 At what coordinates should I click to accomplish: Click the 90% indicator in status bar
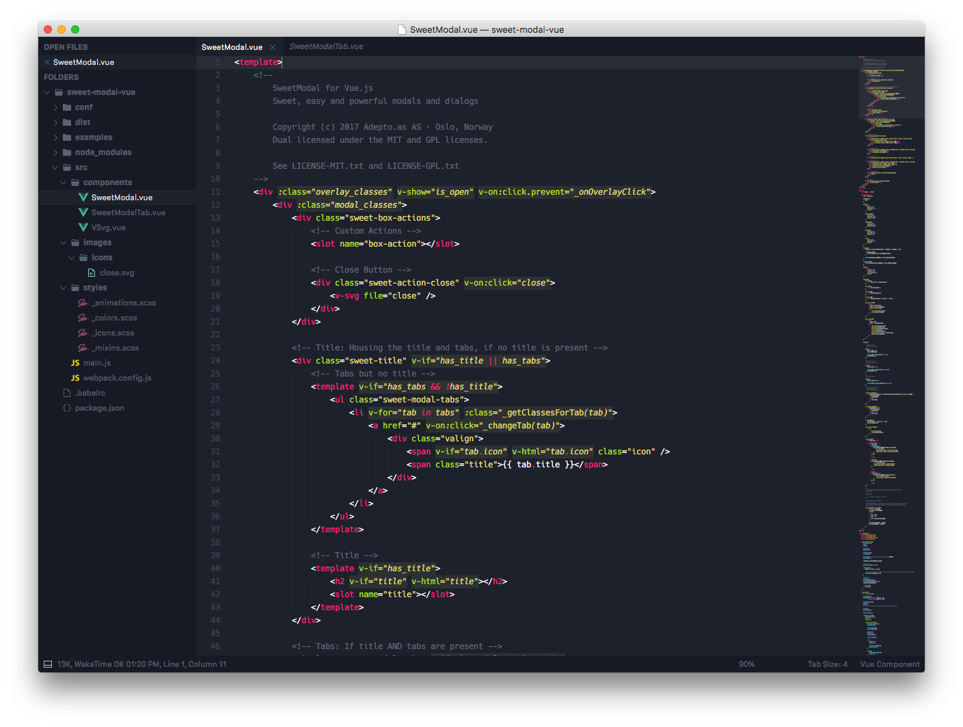click(746, 664)
